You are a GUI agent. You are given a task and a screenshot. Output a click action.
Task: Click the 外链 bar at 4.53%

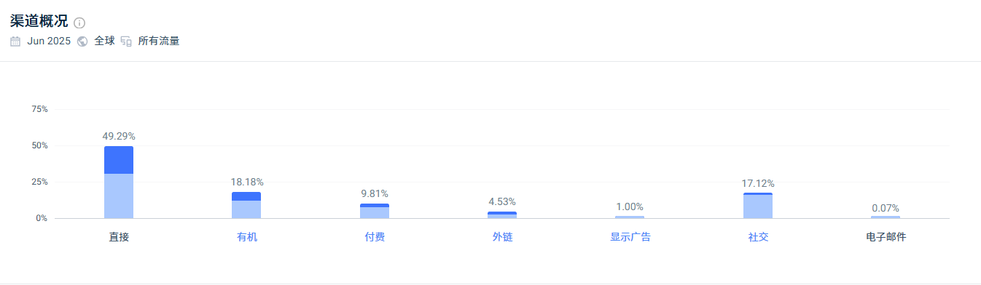point(502,215)
